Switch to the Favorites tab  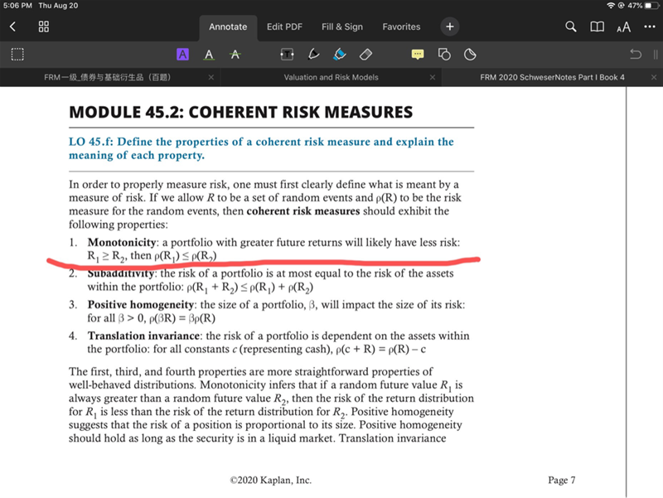[401, 27]
